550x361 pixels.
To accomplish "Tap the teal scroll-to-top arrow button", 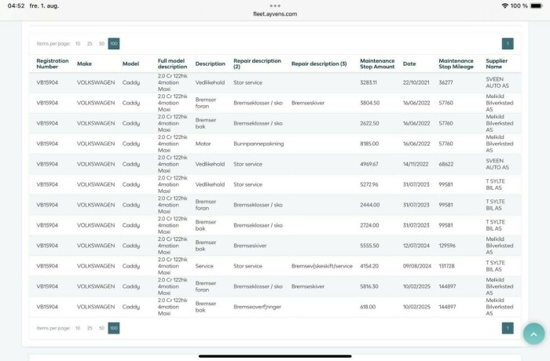I will (533, 333).
